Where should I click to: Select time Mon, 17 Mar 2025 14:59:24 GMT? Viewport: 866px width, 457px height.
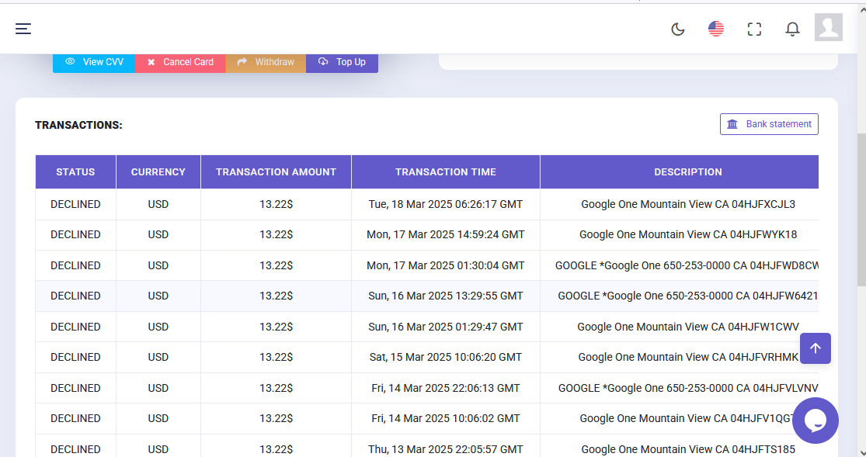(446, 234)
